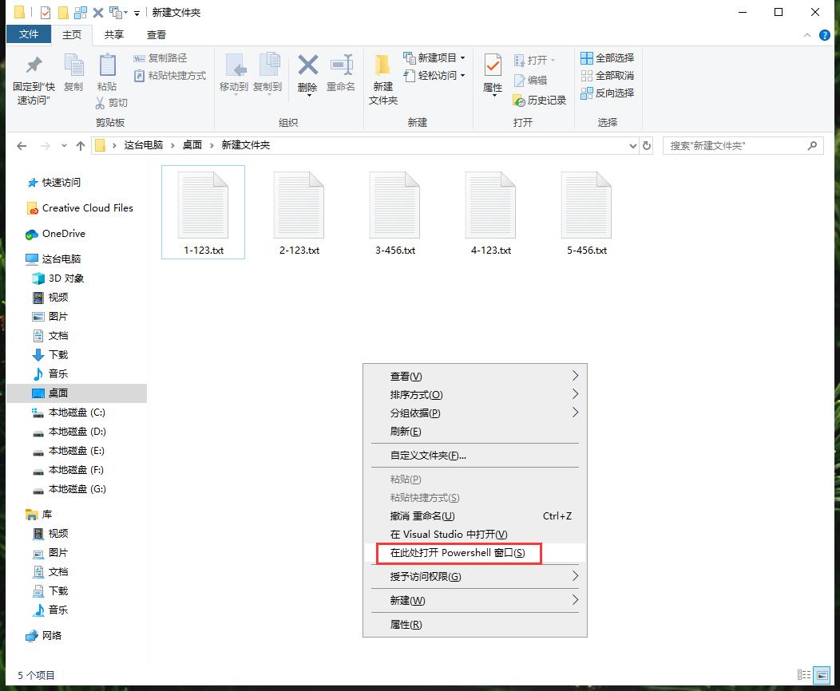Click 刷新 in the context menu

(403, 432)
